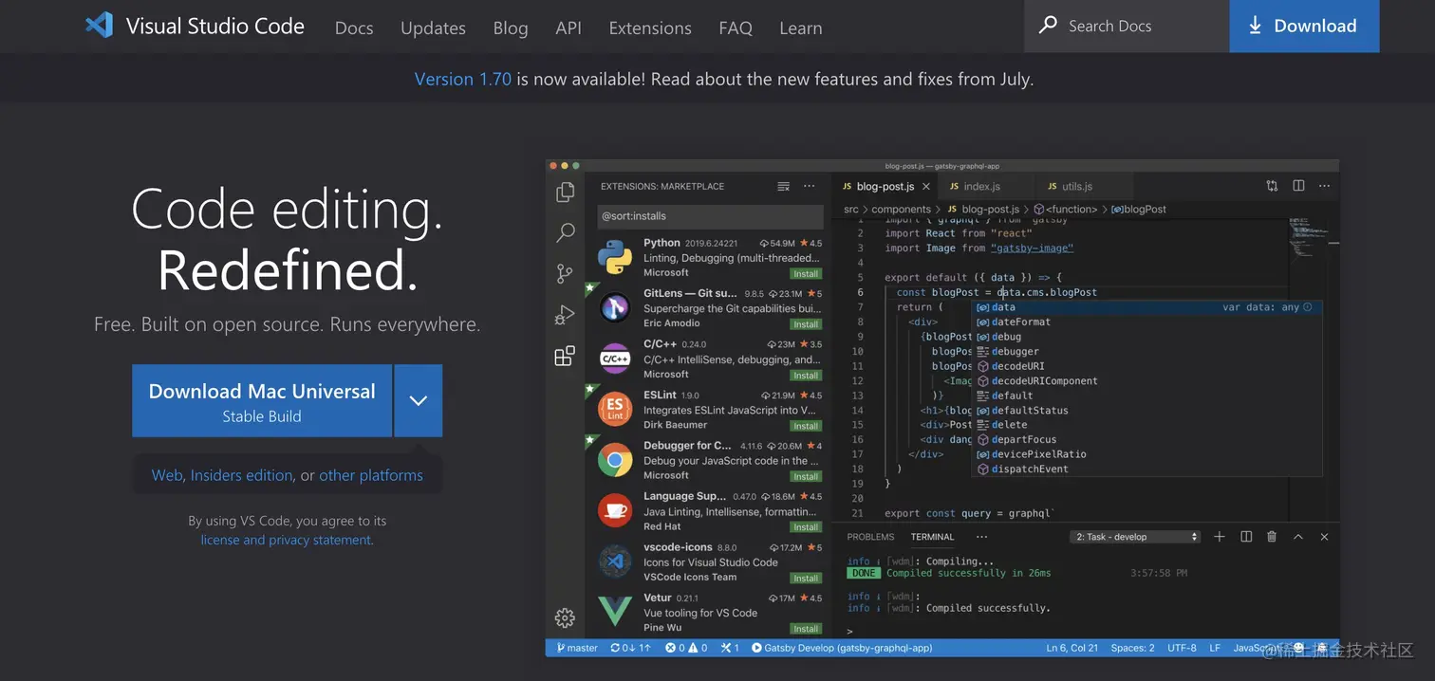Click Ln 6, Col 21 in status bar
Screen dimensions: 1435x681
click(1072, 648)
